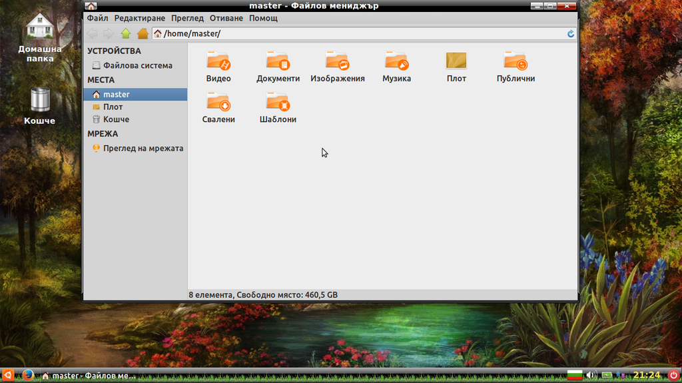Minimize the file manager window
This screenshot has width=682, height=383.
point(537,5)
